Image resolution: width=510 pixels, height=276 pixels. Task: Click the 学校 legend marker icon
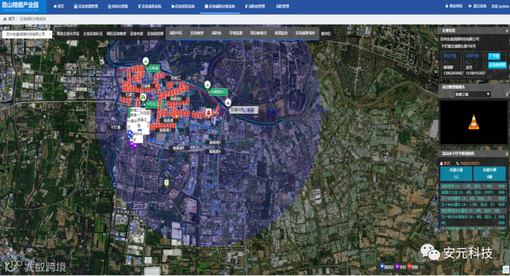click(x=397, y=267)
